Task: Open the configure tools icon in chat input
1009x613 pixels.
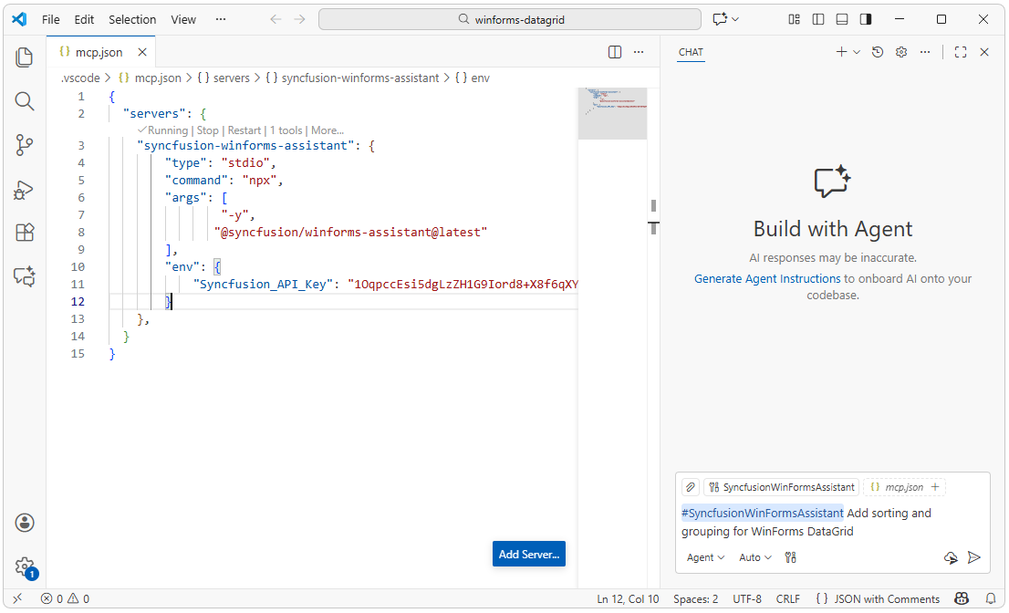Action: click(x=791, y=556)
